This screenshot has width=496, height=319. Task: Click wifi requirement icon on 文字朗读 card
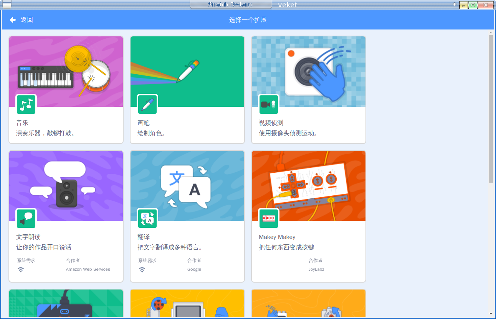[21, 270]
